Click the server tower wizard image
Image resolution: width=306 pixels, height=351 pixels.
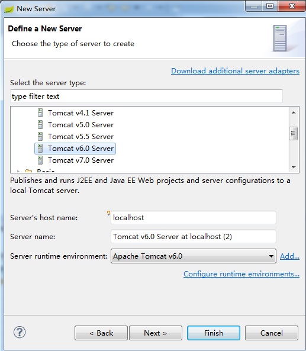coord(280,38)
